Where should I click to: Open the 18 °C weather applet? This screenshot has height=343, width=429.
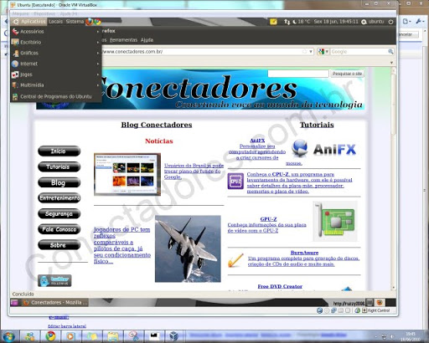(x=301, y=22)
